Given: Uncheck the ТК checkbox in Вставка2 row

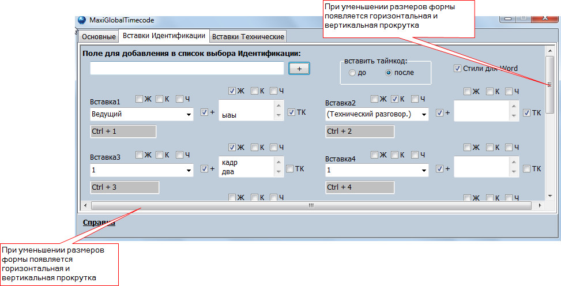Looking at the screenshot, I should click(526, 113).
